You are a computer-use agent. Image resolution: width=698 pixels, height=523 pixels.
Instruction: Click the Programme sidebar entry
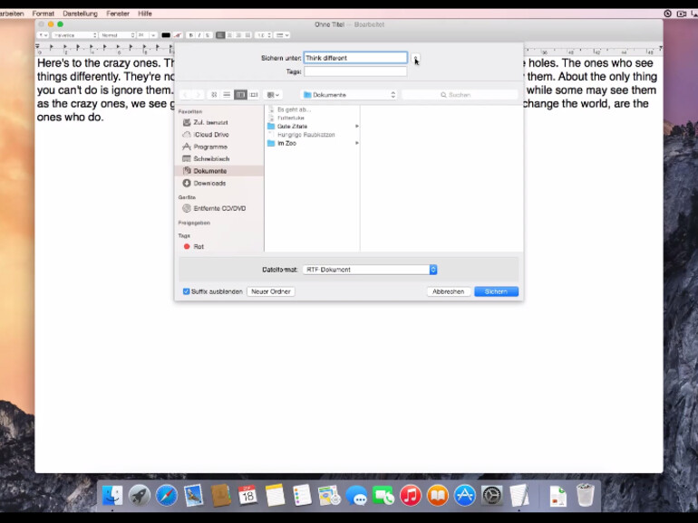click(x=209, y=147)
